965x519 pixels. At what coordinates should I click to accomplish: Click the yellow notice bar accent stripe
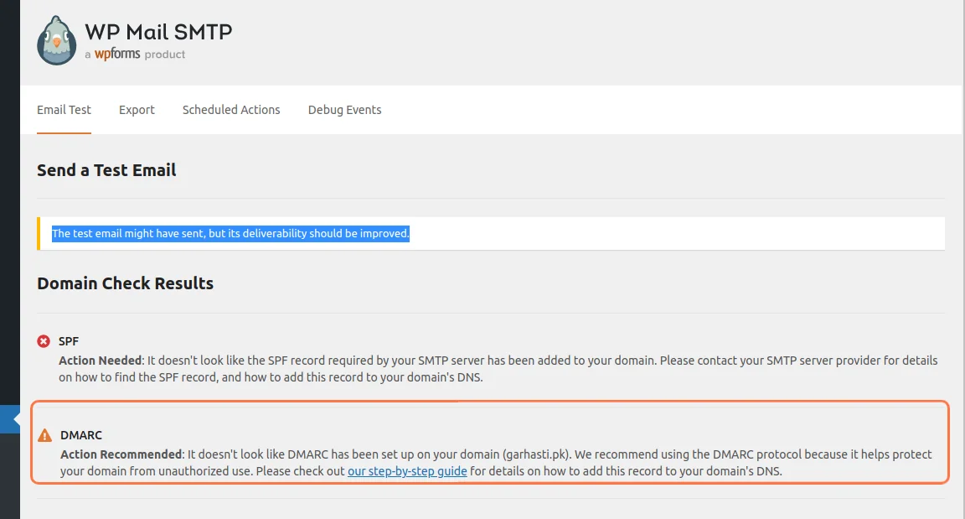39,233
